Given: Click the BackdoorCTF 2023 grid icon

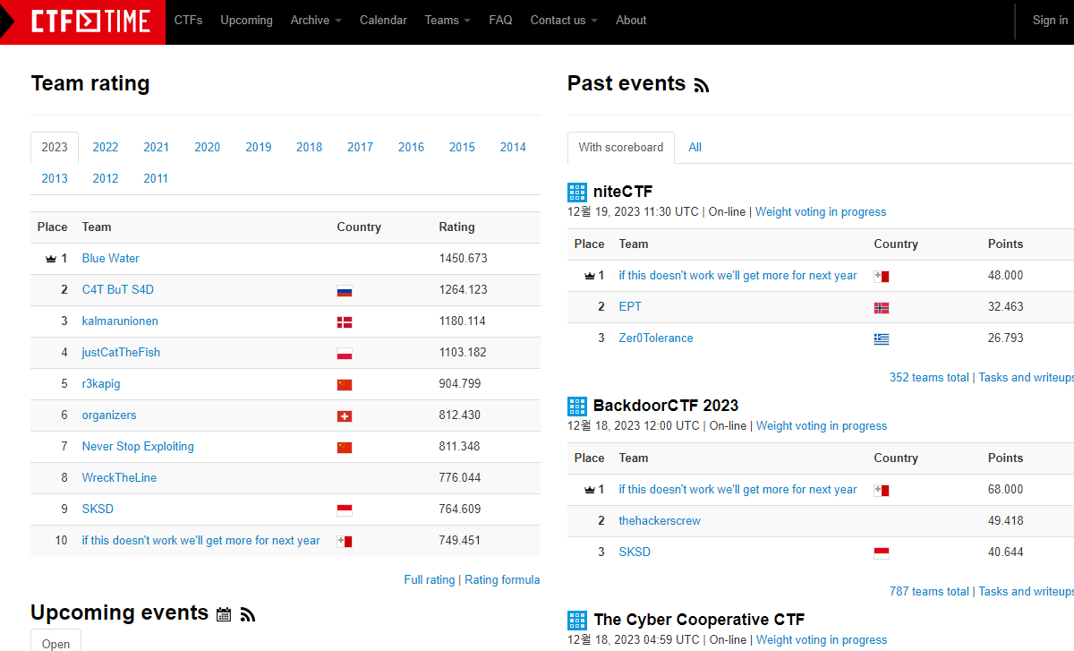Looking at the screenshot, I should (x=577, y=406).
